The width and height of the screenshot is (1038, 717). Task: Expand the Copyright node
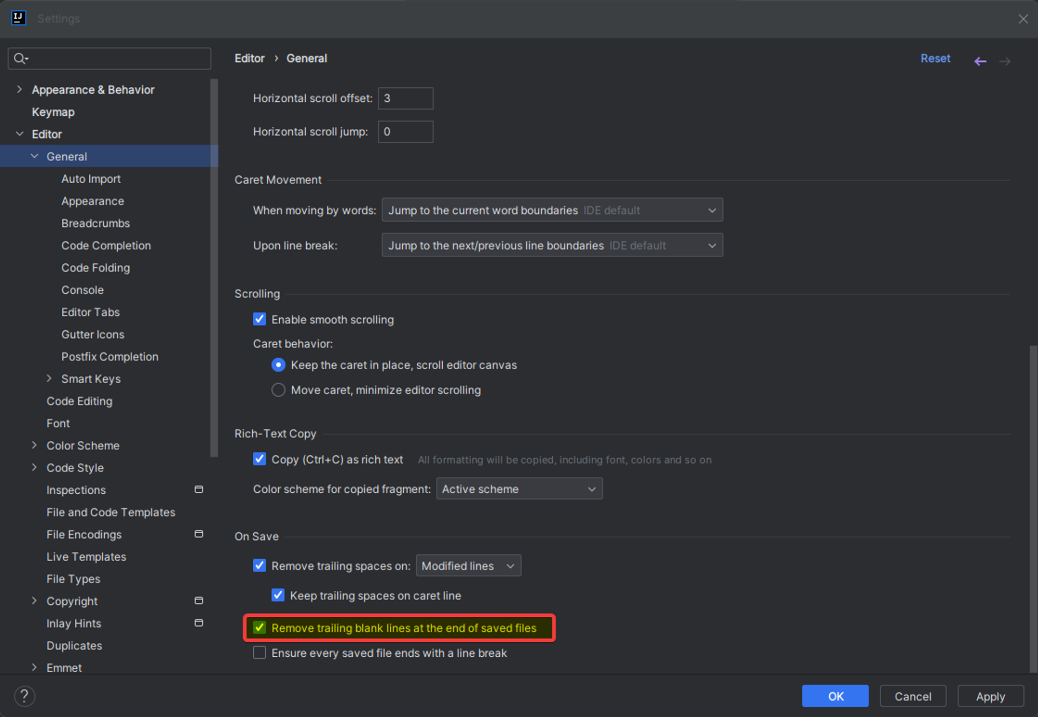tap(34, 601)
